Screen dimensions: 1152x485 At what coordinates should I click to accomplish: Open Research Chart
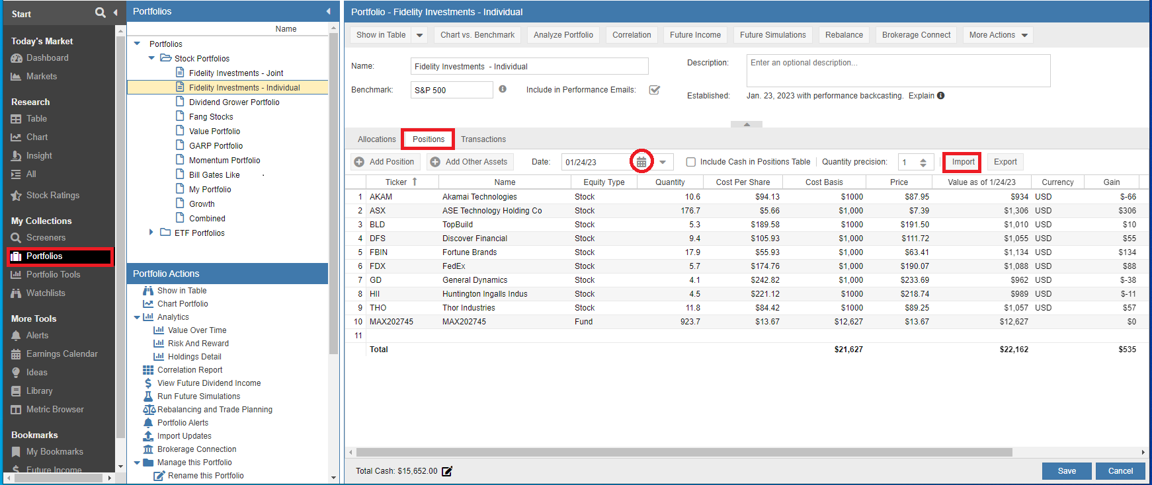coord(29,137)
